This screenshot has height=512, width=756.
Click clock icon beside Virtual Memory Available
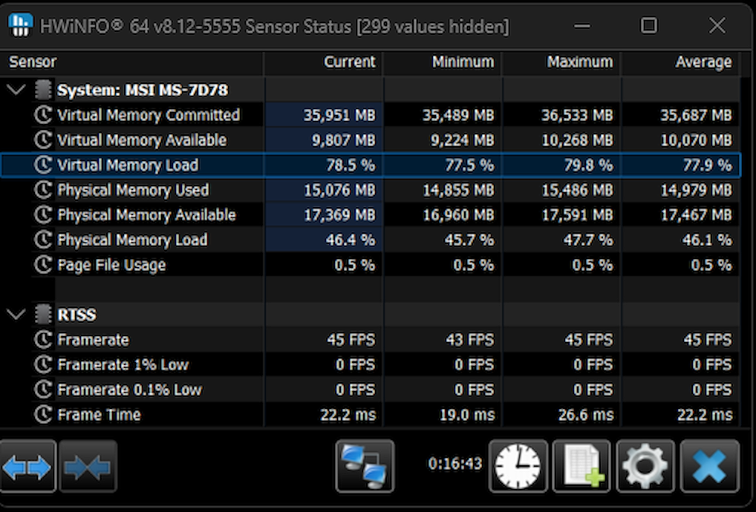pyautogui.click(x=43, y=140)
